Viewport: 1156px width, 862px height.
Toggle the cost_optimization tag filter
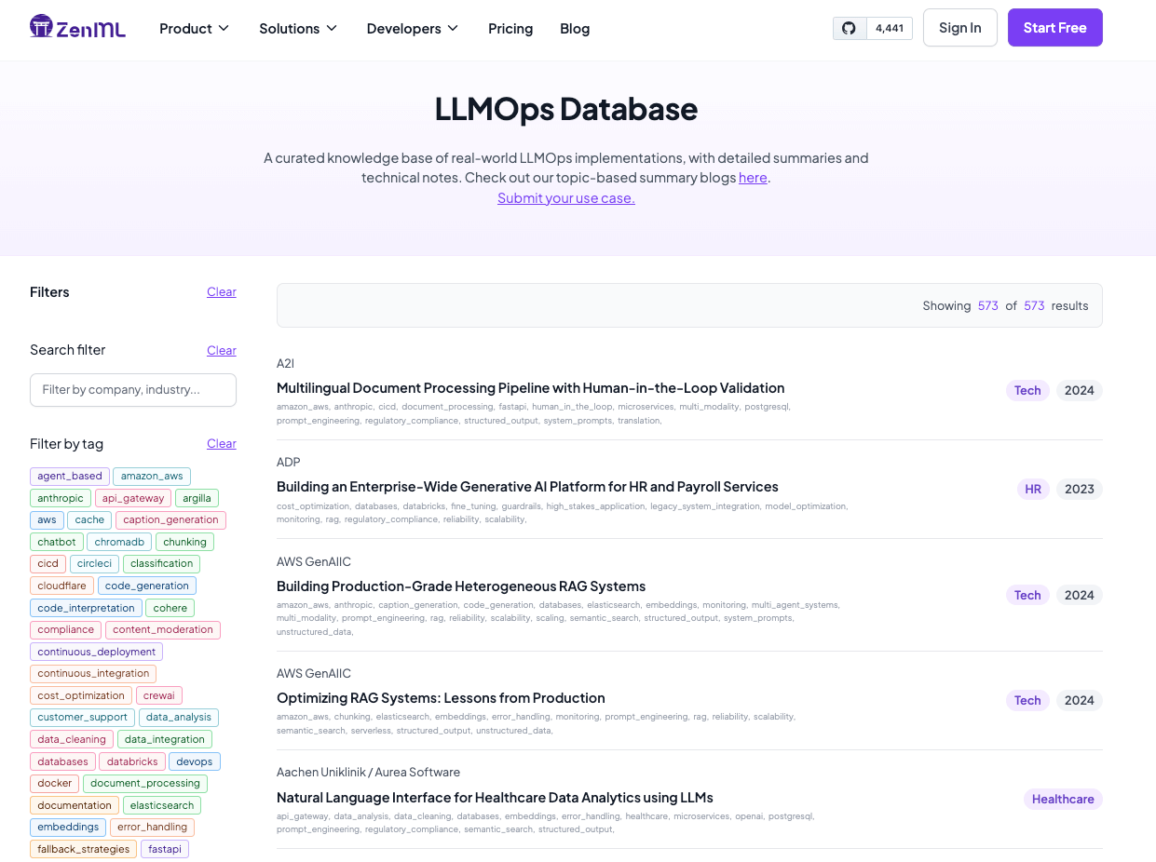[x=81, y=695]
